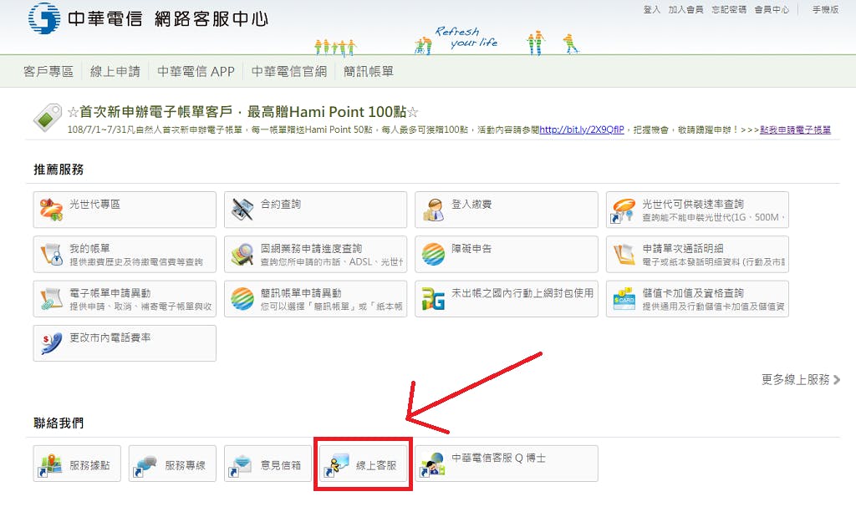Click the 服務據點 map icon
This screenshot has width=856, height=527.
[x=52, y=464]
